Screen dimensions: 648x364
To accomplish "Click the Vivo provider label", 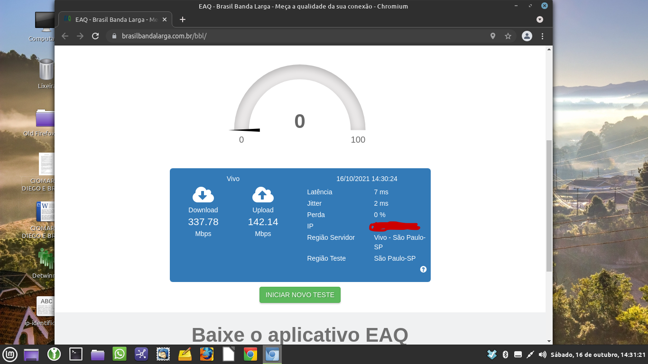I will pyautogui.click(x=233, y=179).
